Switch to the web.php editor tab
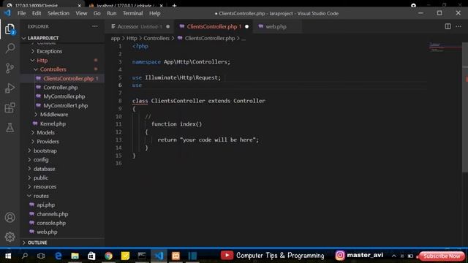Viewport: 468px width, 263px height. (276, 26)
